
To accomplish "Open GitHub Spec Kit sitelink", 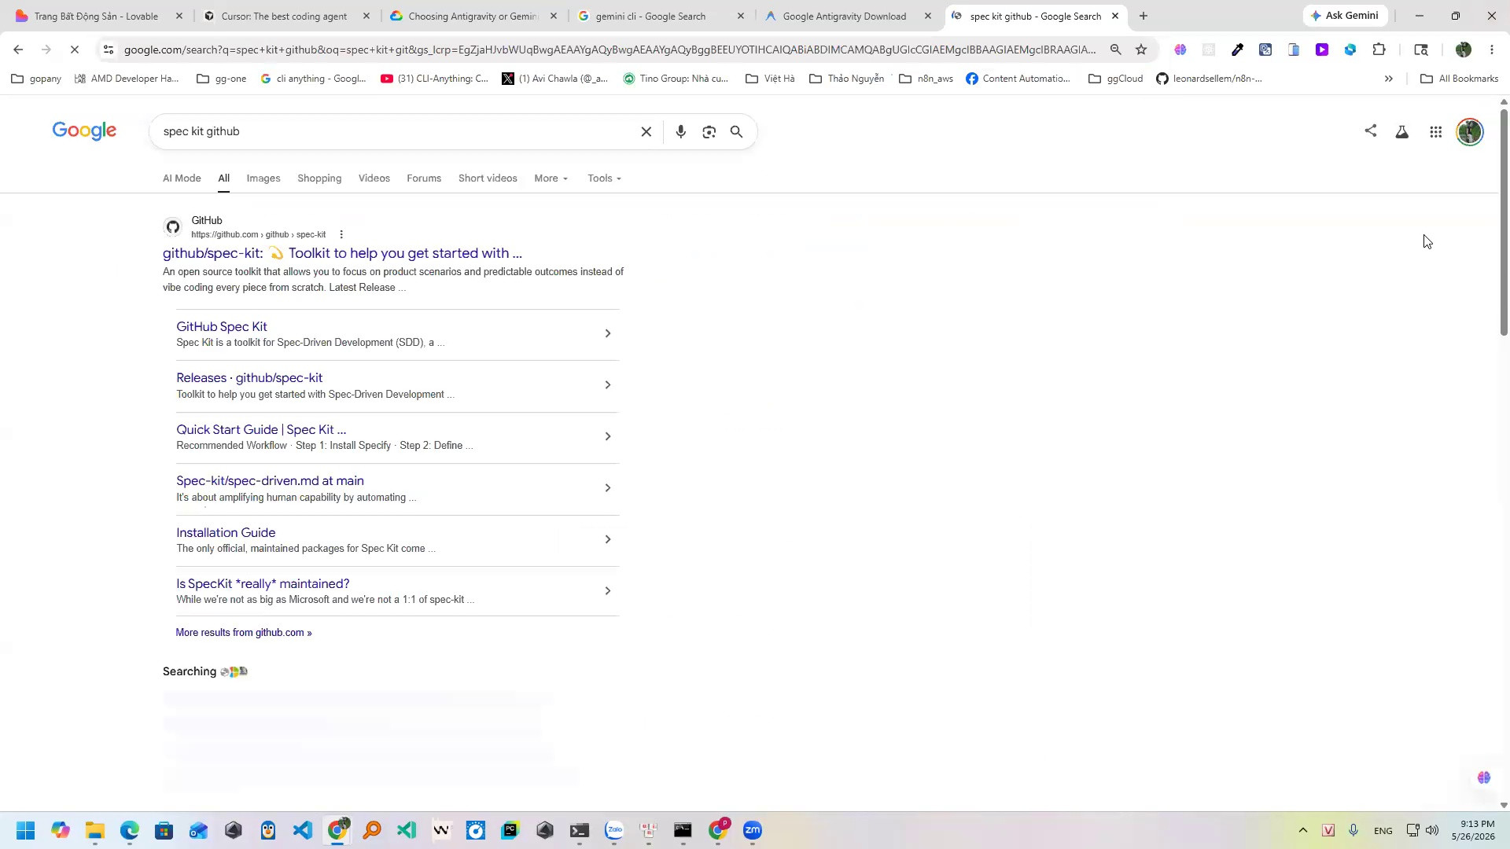I will [222, 327].
